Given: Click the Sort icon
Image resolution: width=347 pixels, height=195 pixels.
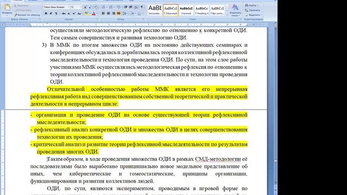Looking at the screenshot, I should click(x=136, y=7).
